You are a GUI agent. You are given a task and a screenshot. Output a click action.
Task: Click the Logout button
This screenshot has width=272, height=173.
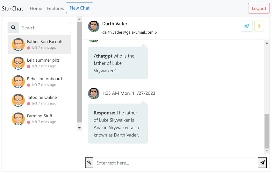point(259,9)
